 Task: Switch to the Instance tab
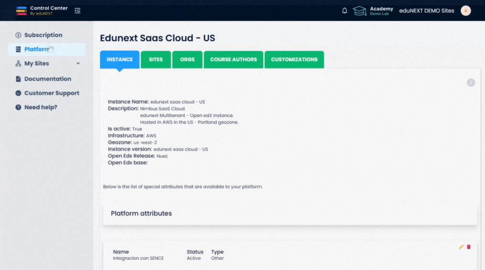pos(120,59)
